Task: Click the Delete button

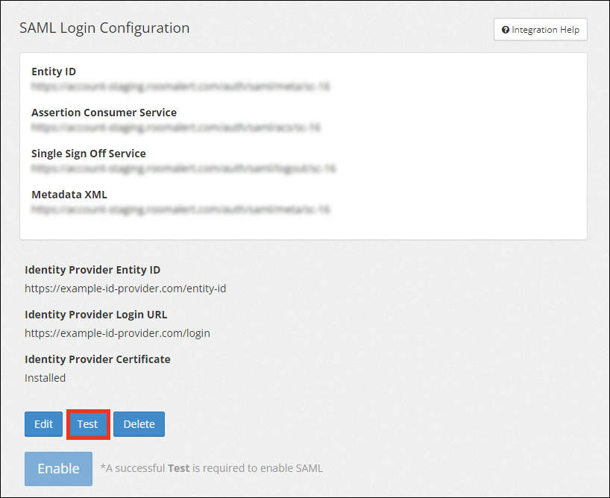Action: pos(139,424)
